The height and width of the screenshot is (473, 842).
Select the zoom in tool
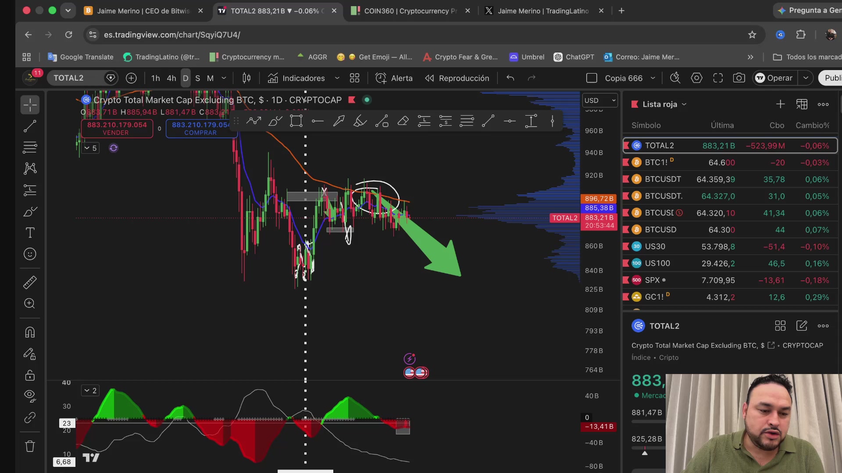point(30,304)
